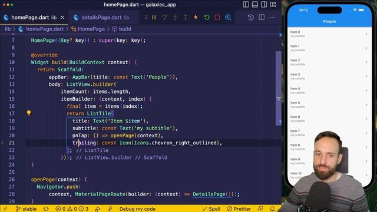Screen dimensions: 377x212
Task: Tap the chevron on Item 6 row
Action: point(366,119)
